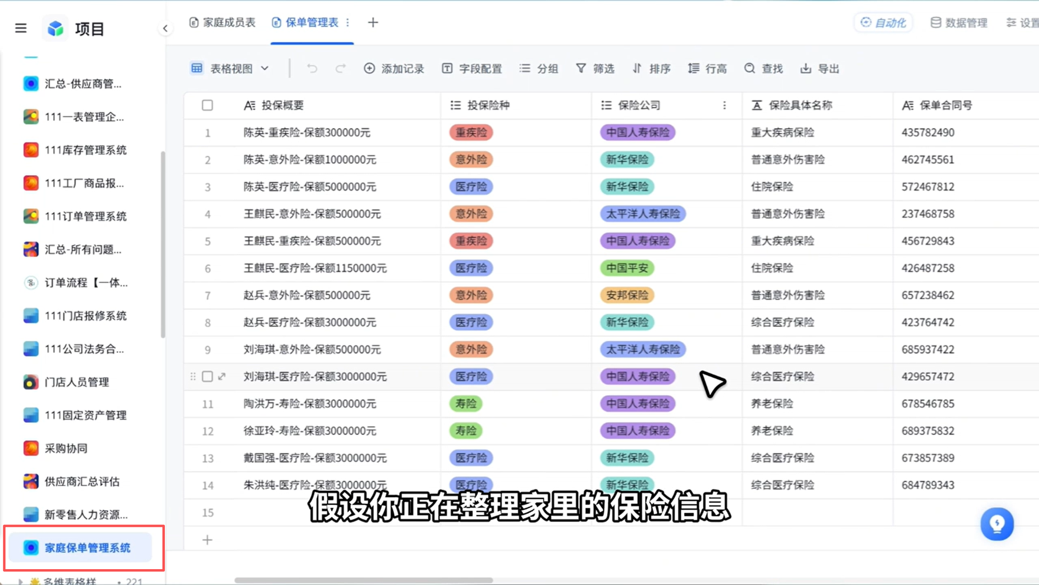Expand the 刘海琪-医疗险 record with arrow icon
This screenshot has width=1039, height=585.
222,376
